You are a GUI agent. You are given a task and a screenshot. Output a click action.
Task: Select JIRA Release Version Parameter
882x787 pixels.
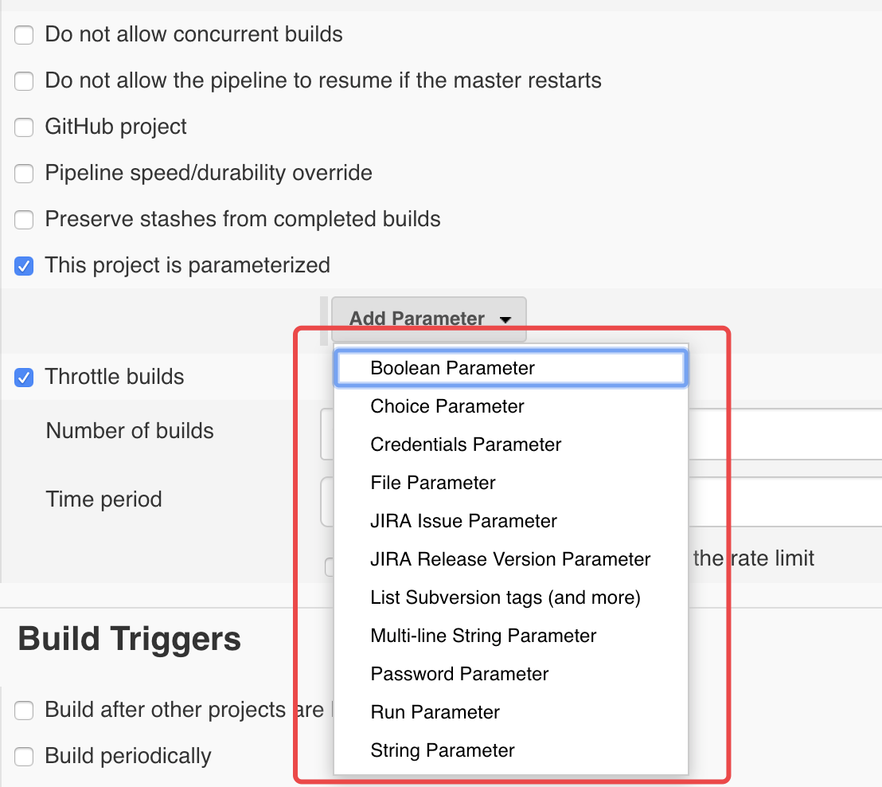(x=510, y=559)
